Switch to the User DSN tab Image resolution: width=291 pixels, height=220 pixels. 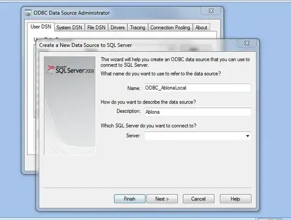(x=41, y=27)
